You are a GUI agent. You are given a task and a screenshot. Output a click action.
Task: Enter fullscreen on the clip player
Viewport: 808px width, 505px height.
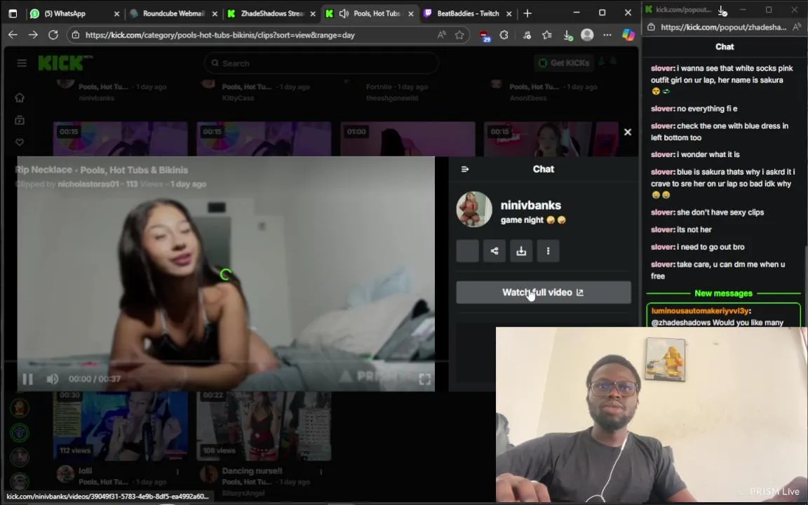(x=424, y=379)
